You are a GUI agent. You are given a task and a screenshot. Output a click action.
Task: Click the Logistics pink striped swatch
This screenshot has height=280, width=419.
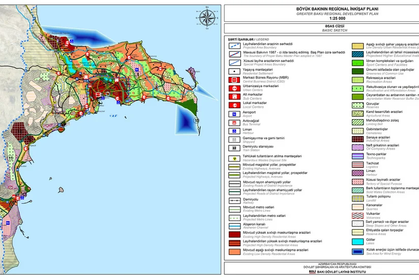357,164
